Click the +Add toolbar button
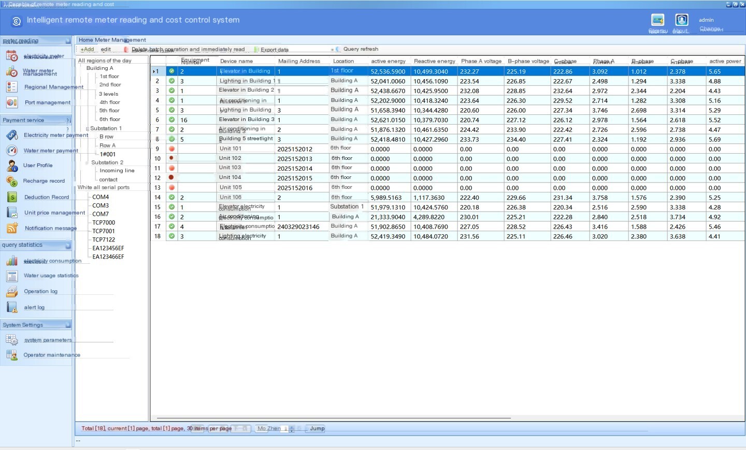 coord(88,49)
